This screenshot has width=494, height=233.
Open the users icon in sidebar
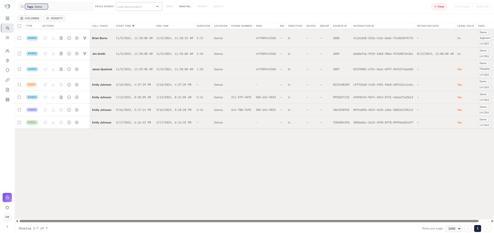7,51
